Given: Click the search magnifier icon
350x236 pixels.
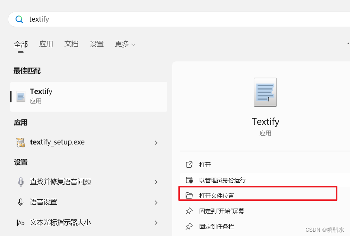Looking at the screenshot, I should point(19,19).
